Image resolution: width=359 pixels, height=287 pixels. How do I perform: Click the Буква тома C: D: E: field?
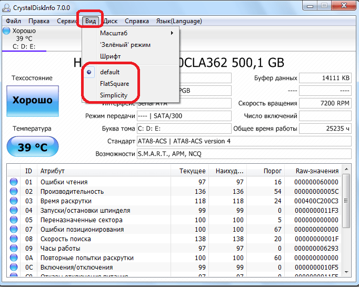(x=184, y=128)
